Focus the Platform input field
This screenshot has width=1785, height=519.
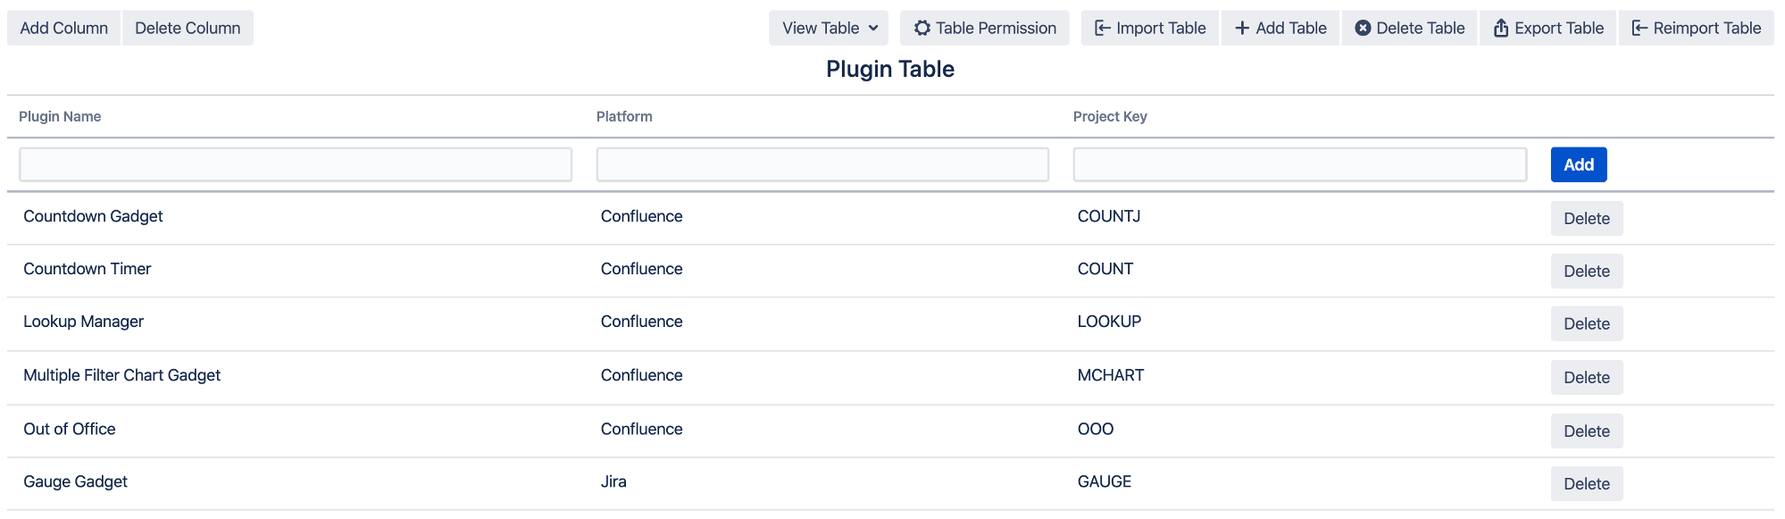[x=822, y=164]
